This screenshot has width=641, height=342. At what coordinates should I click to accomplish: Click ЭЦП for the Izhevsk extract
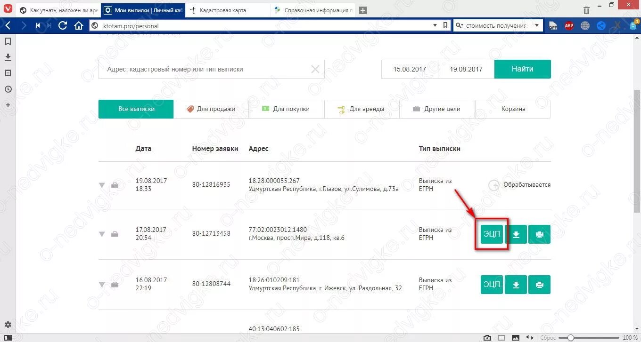point(492,285)
